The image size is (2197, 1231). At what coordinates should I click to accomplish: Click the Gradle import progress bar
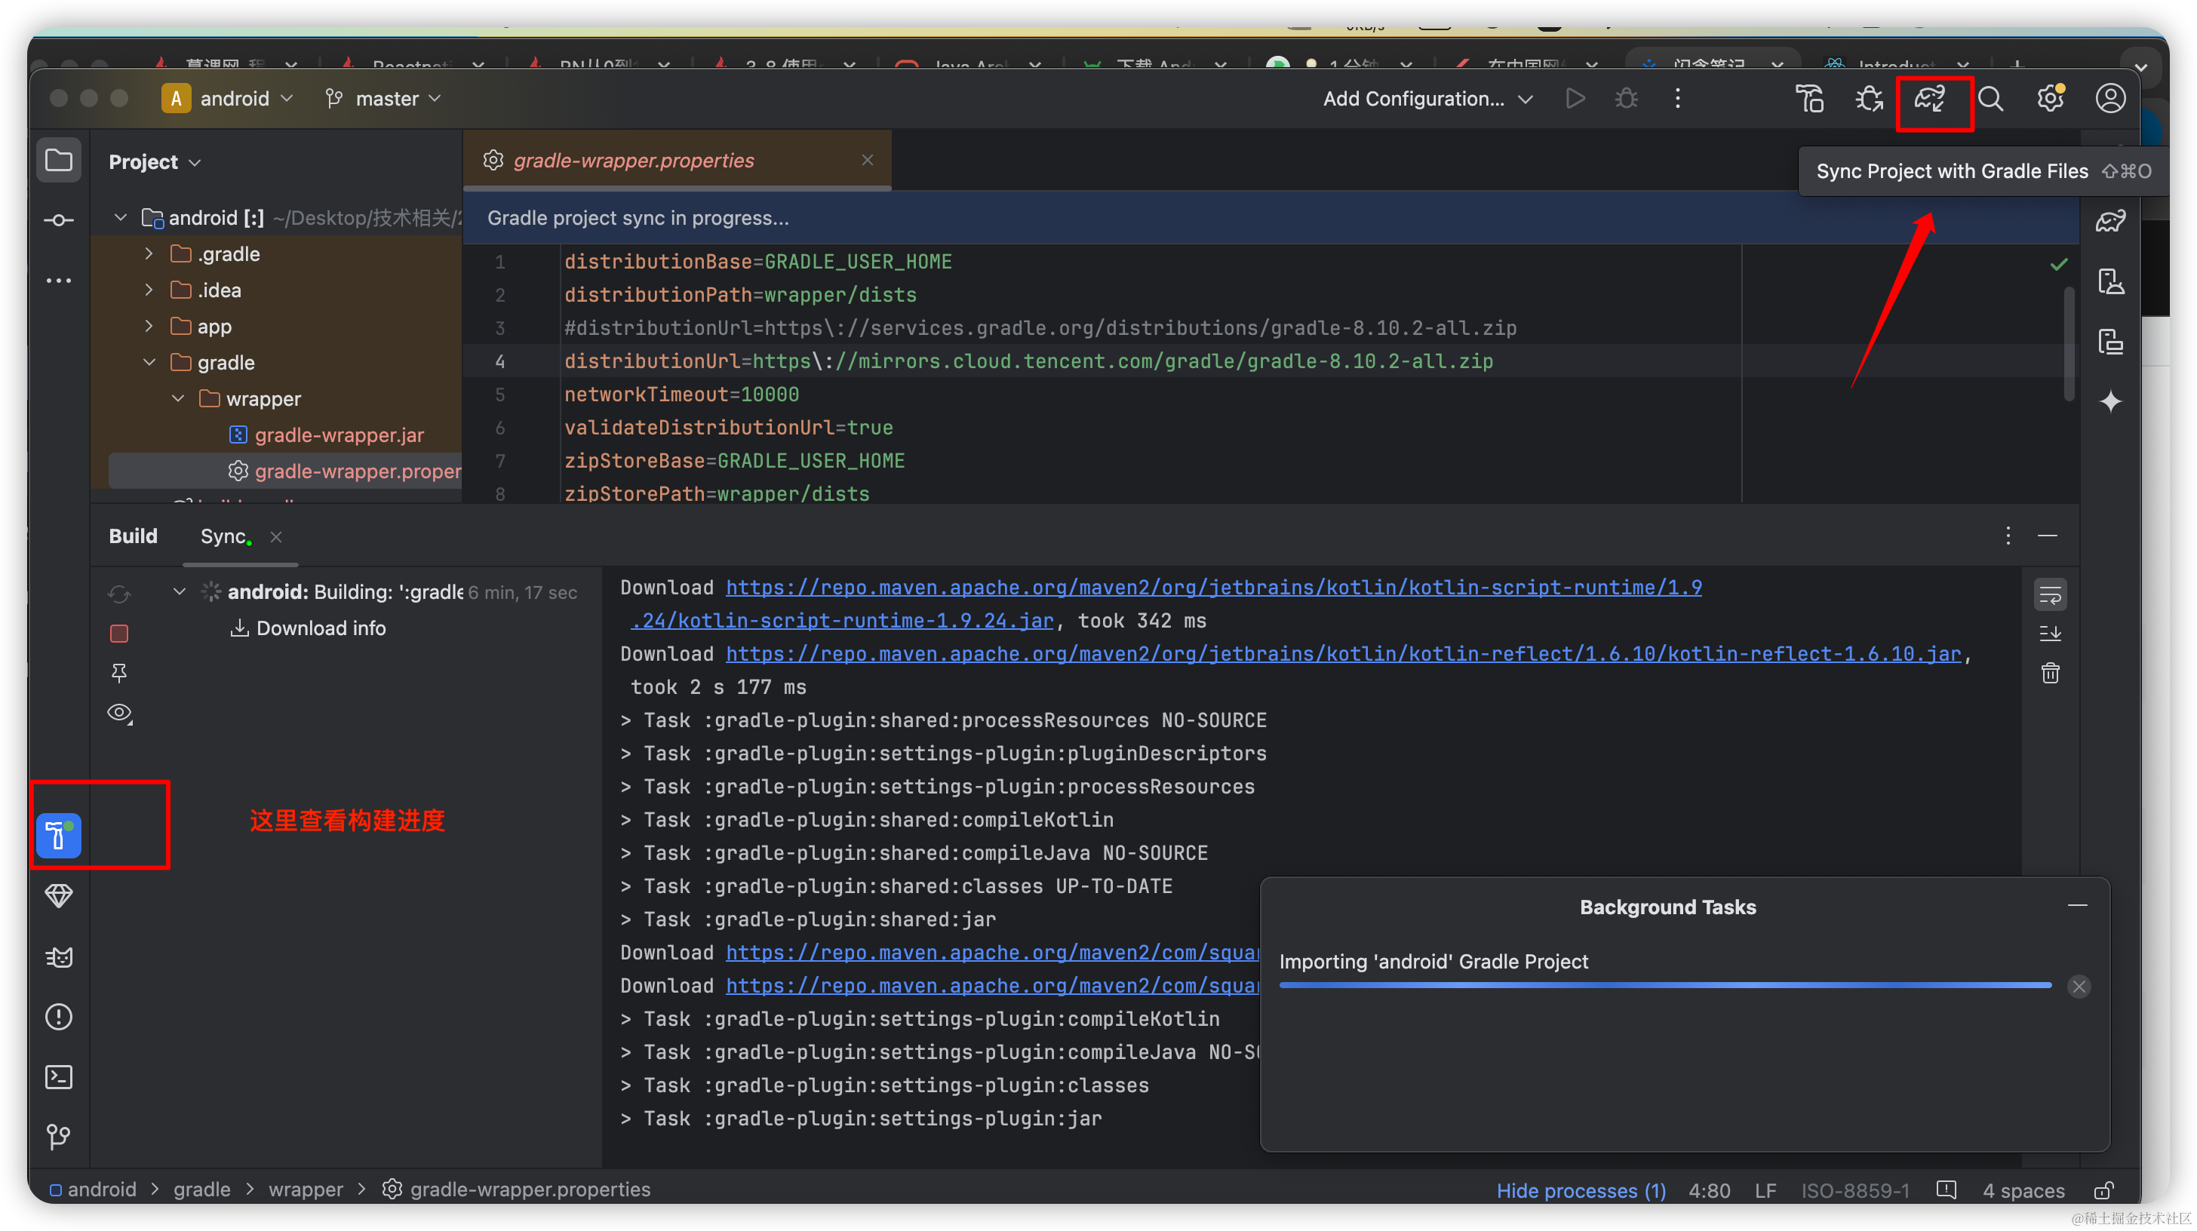pos(1665,986)
